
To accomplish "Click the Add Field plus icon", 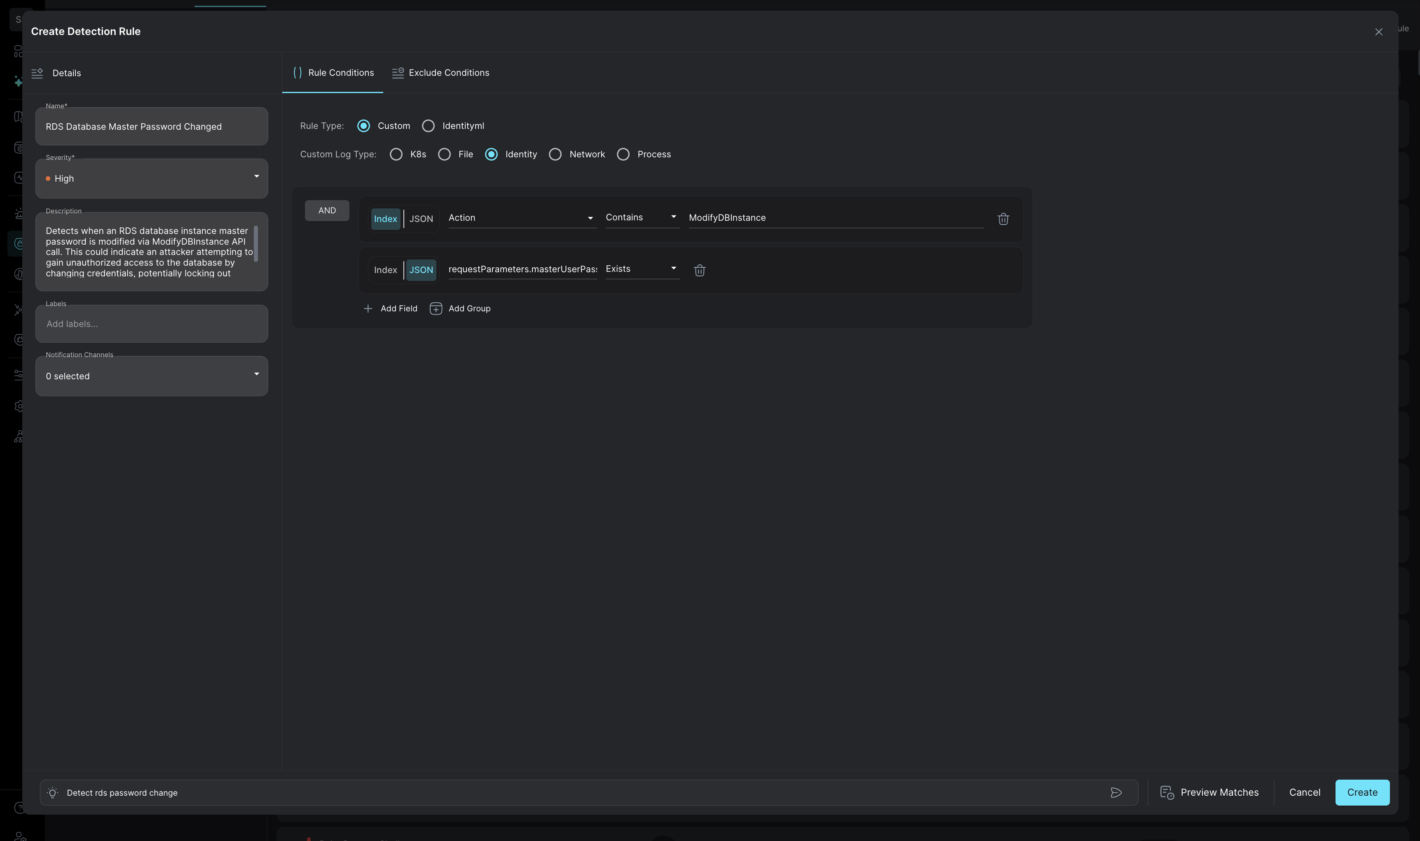I will click(368, 308).
